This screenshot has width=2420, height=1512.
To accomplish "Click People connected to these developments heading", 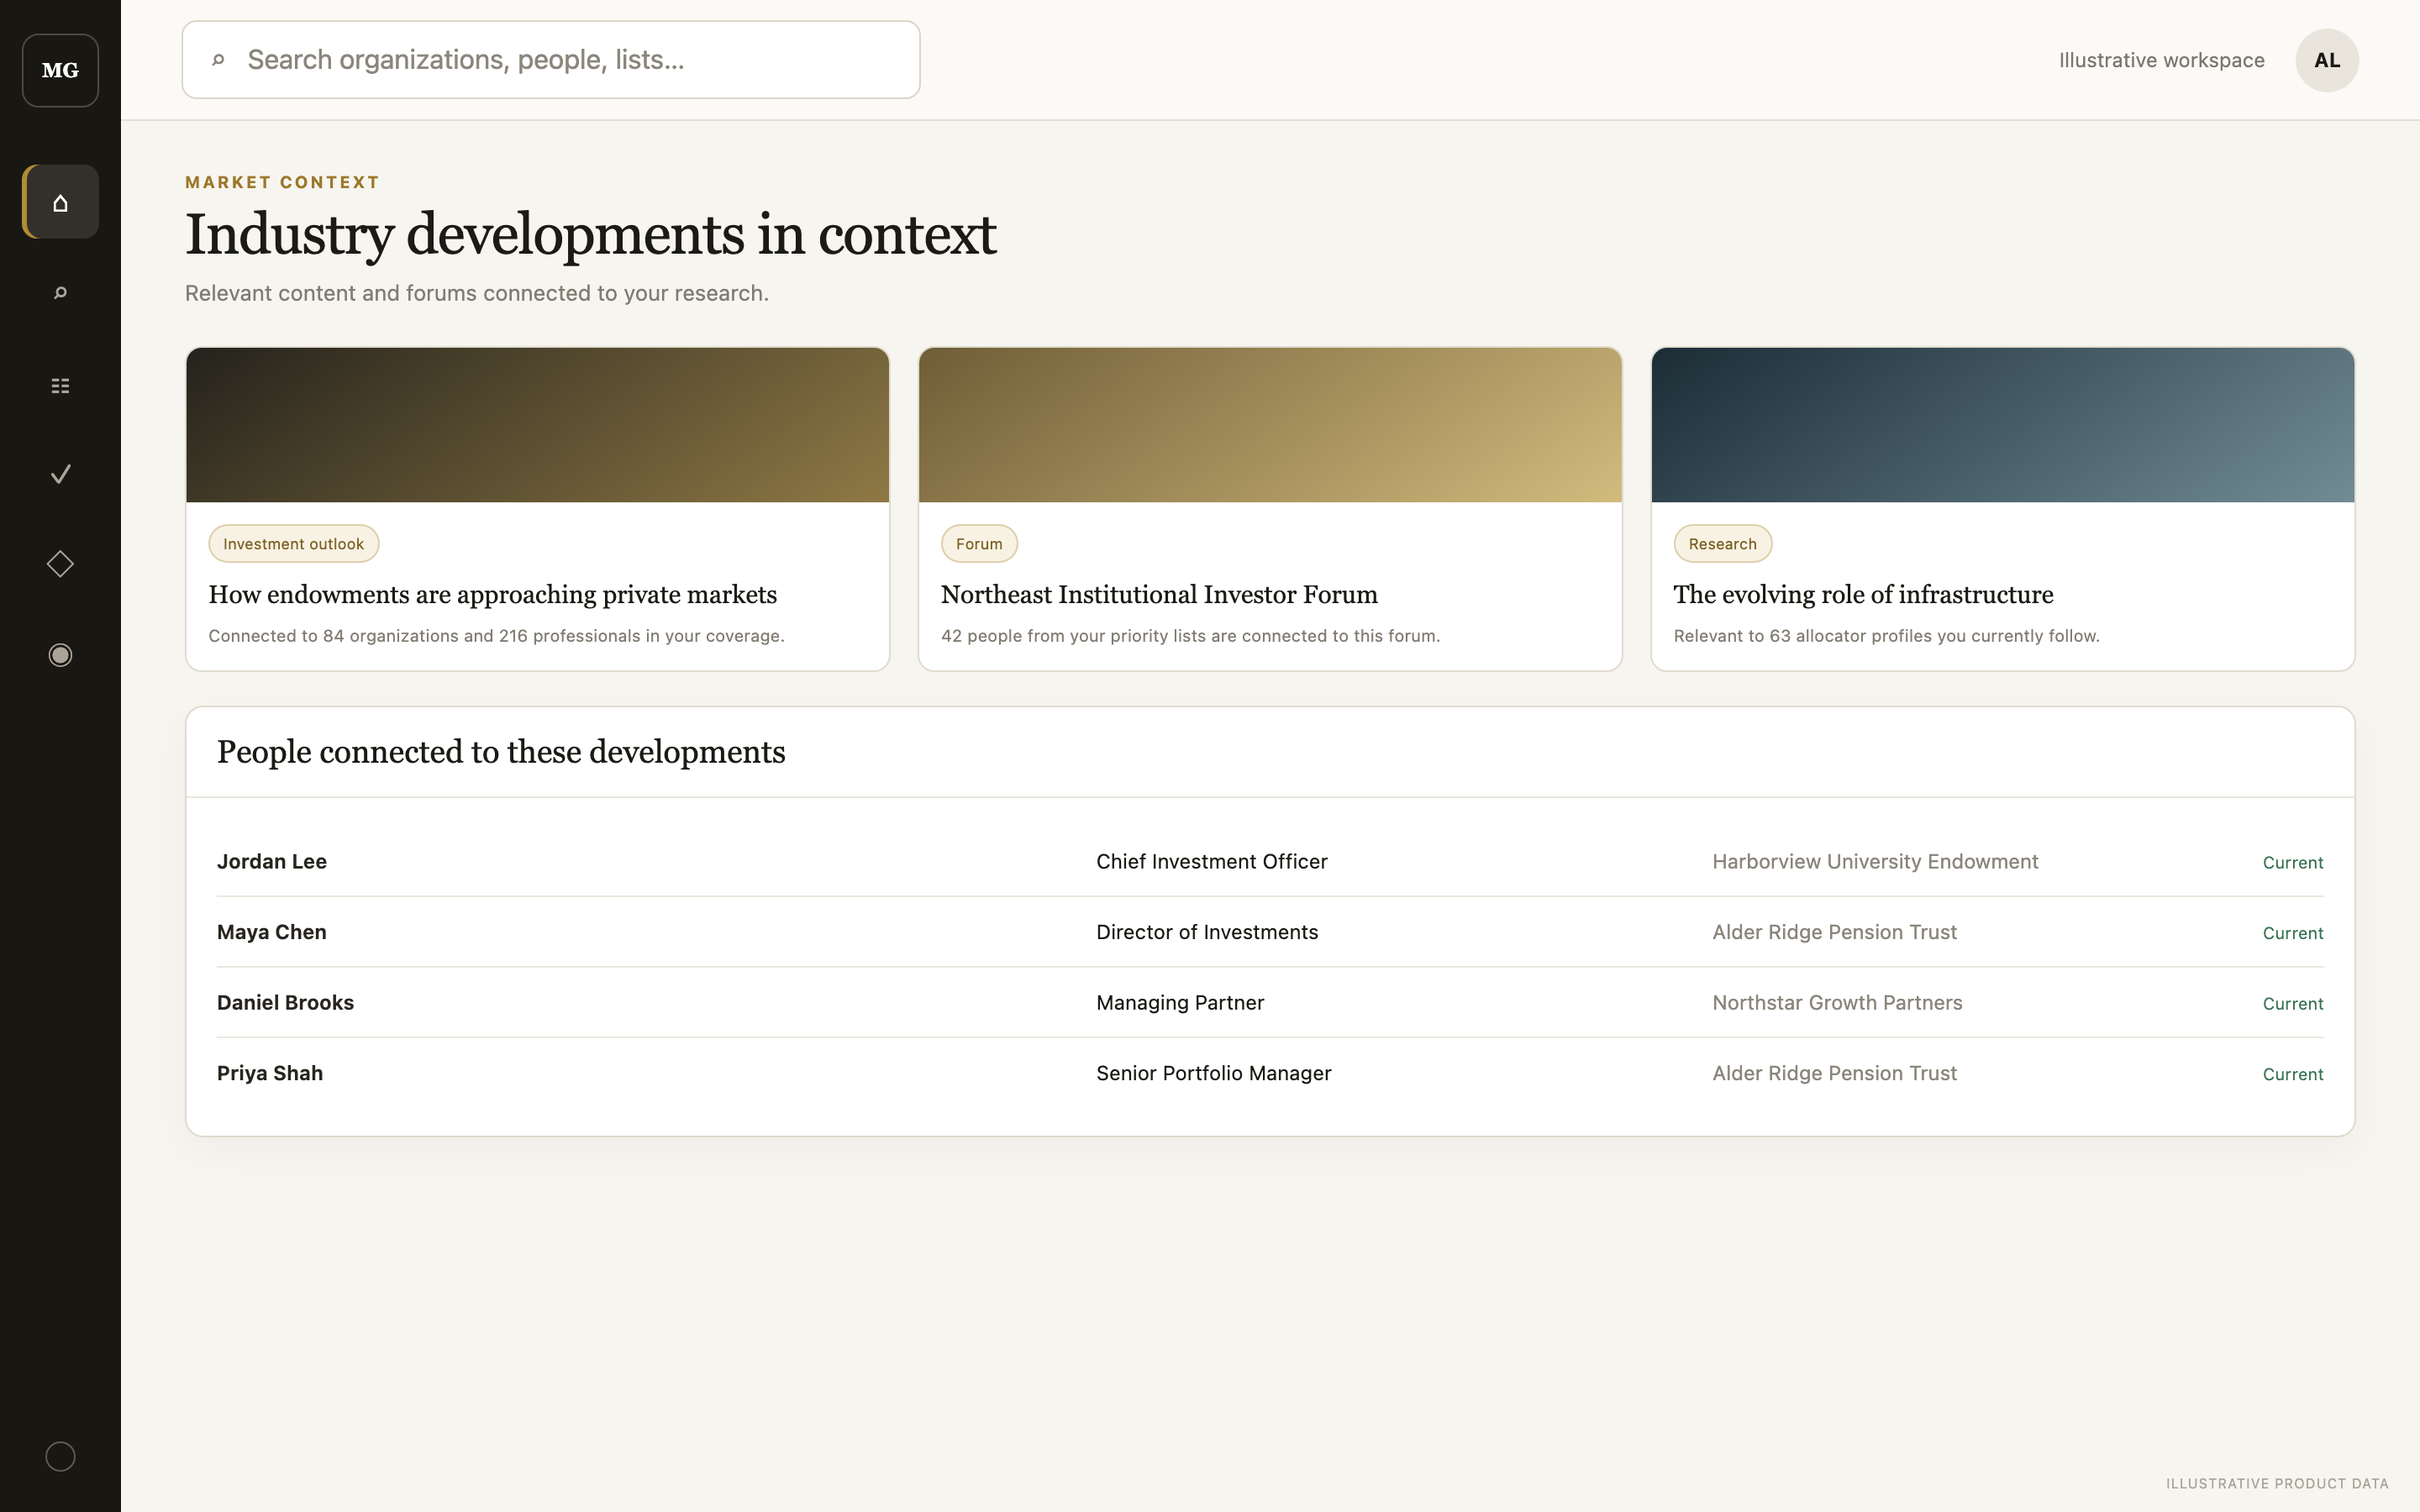I will pos(501,752).
